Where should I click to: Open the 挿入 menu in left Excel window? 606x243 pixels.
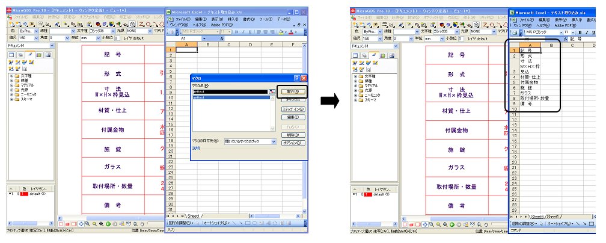click(x=233, y=19)
